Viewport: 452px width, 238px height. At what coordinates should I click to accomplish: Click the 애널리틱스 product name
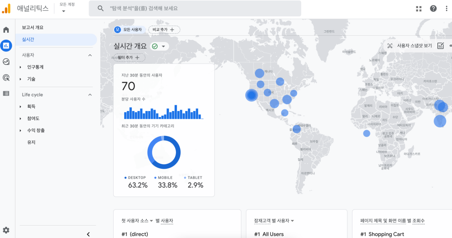coord(33,9)
